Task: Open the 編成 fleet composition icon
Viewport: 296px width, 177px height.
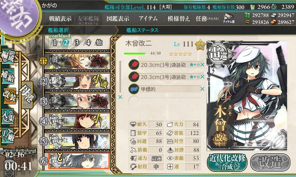Action: [7, 56]
